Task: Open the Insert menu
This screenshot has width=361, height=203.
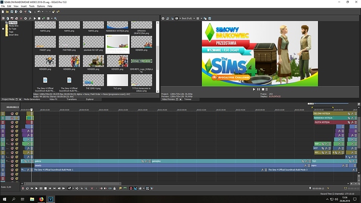Action: point(24,6)
